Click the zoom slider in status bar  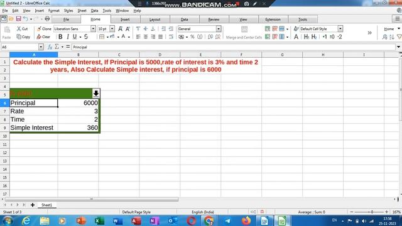(x=369, y=212)
